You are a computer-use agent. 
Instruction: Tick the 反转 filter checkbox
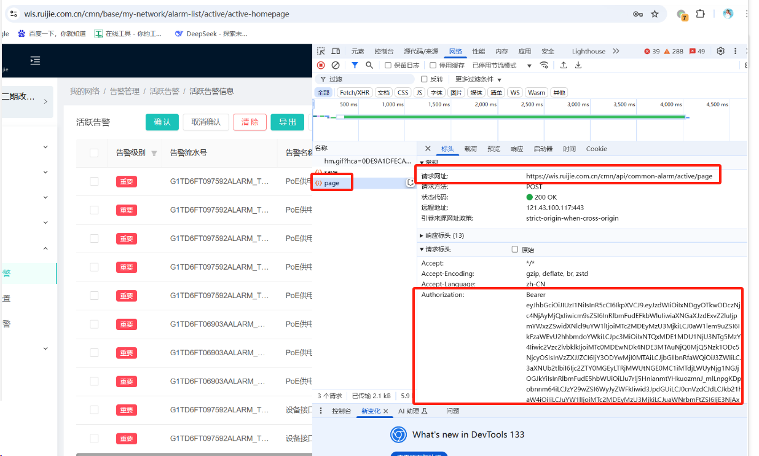pyautogui.click(x=424, y=79)
